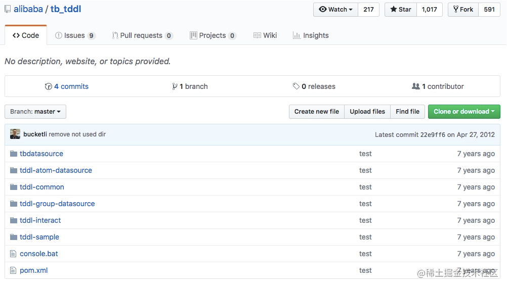This screenshot has height=287, width=507.
Task: Click Create new file button
Action: (317, 111)
